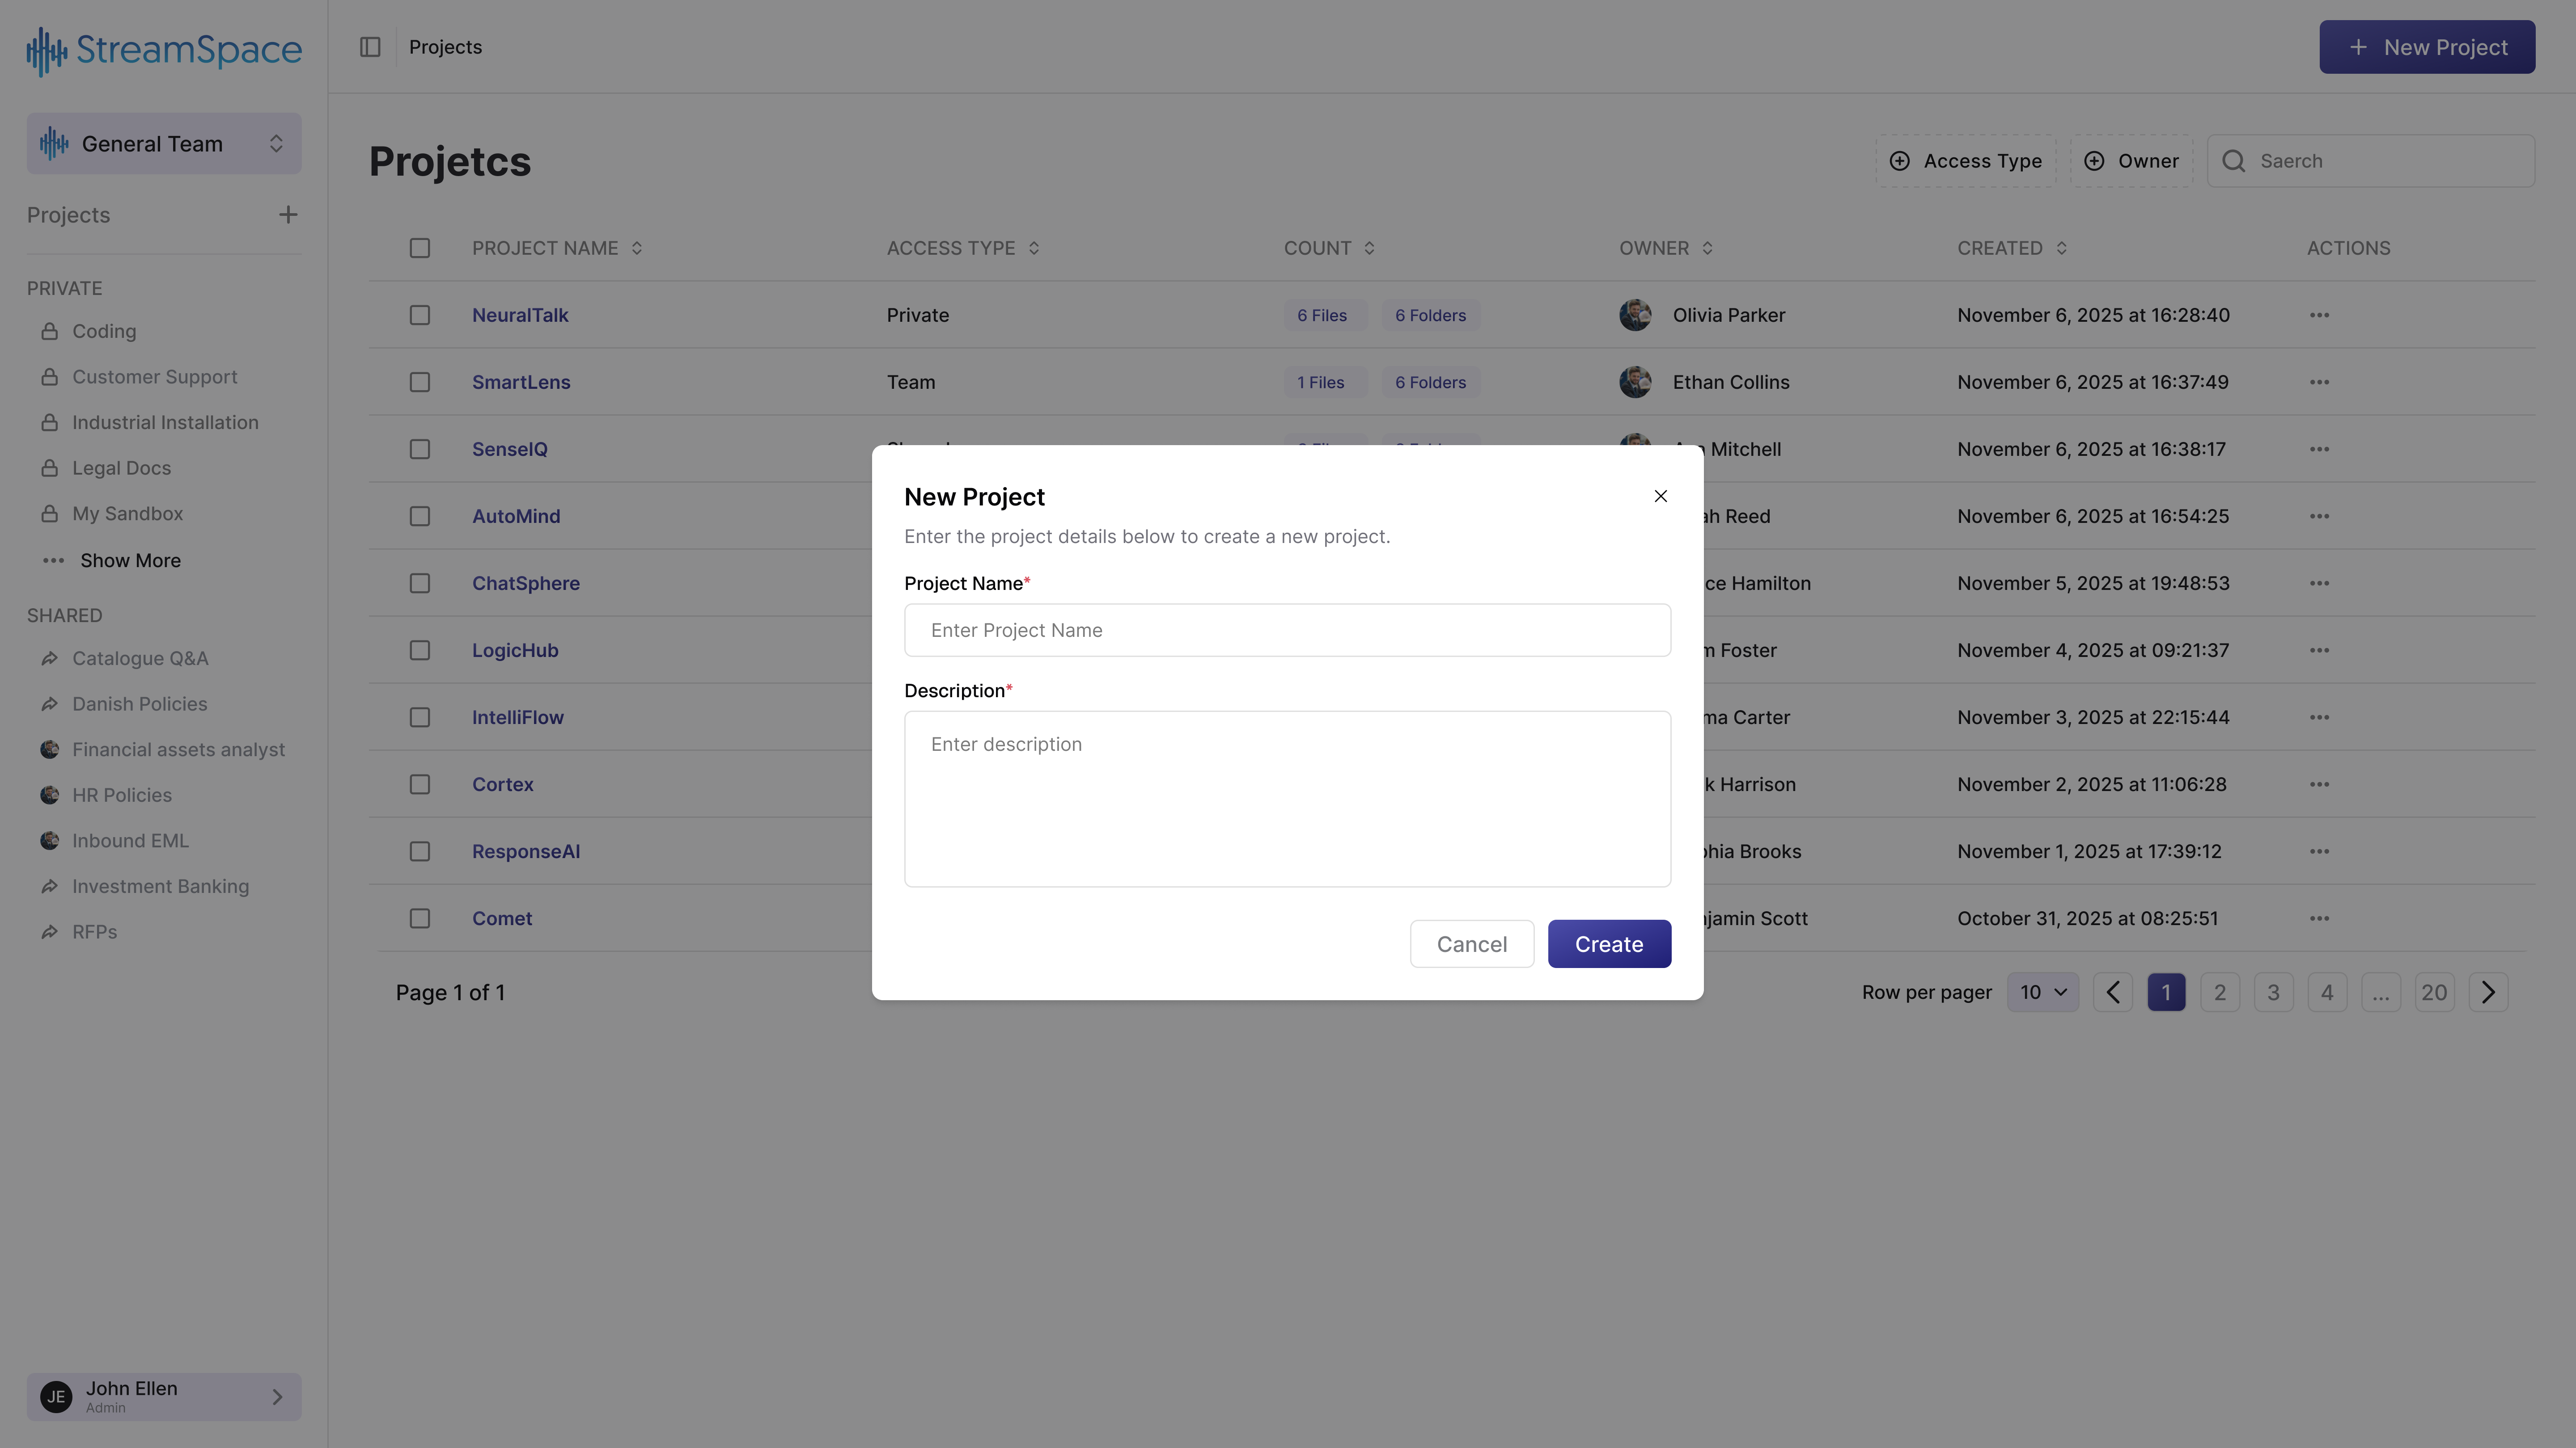Click the 6 Folders badge for NeuralTalk
The height and width of the screenshot is (1448, 2576).
(x=1430, y=316)
